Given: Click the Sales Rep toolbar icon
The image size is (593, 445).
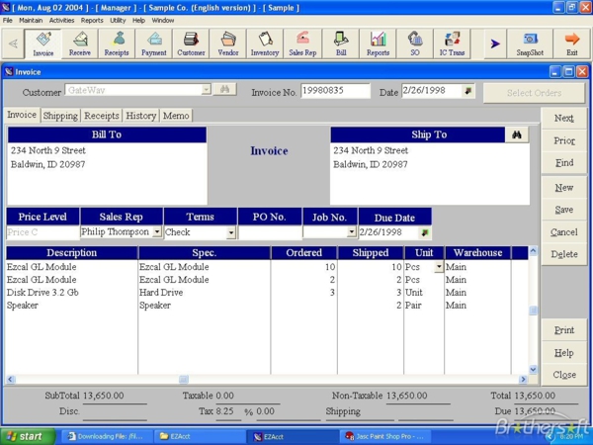Looking at the screenshot, I should (x=302, y=44).
